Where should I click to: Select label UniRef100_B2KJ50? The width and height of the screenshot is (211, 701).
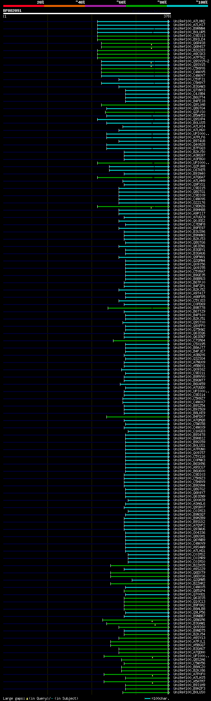coord(189,152)
